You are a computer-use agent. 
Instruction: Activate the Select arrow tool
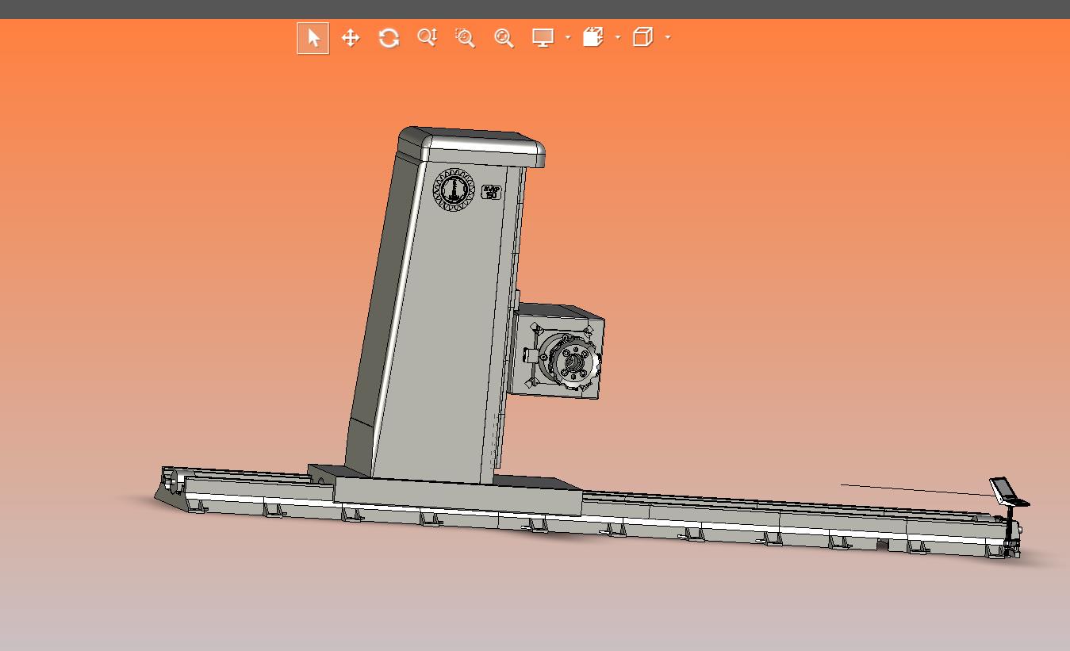[313, 38]
